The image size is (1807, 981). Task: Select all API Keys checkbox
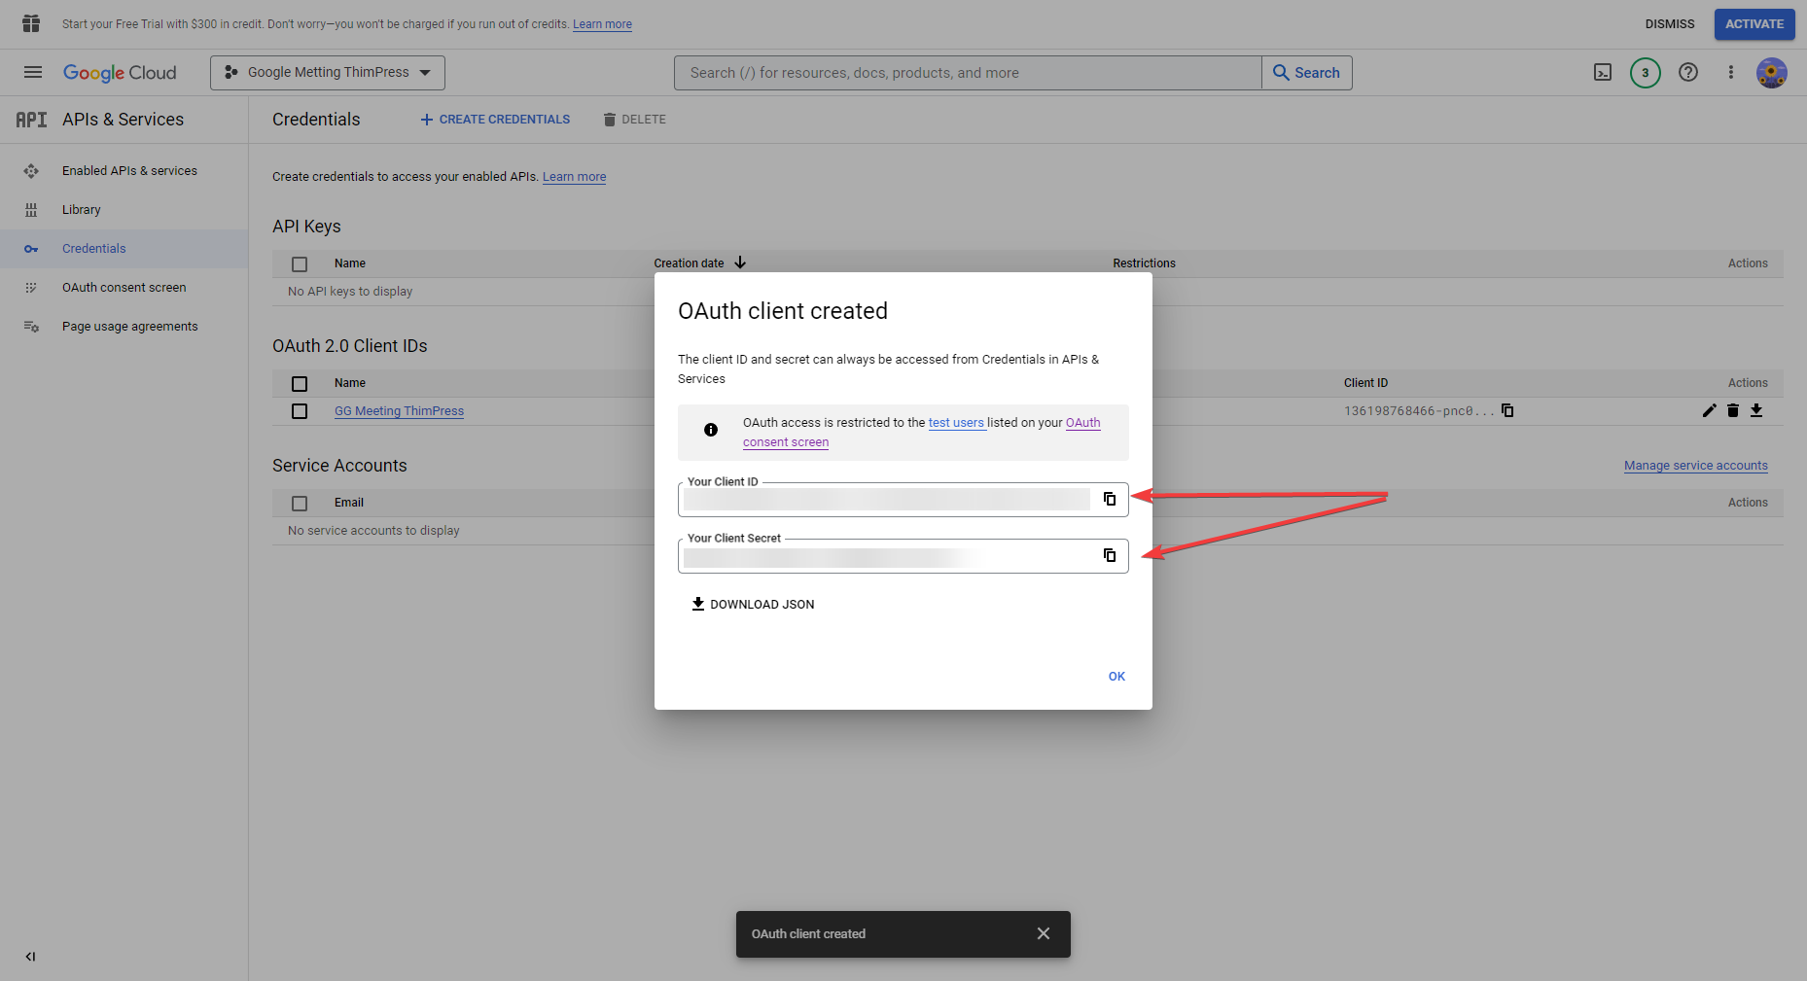300,264
